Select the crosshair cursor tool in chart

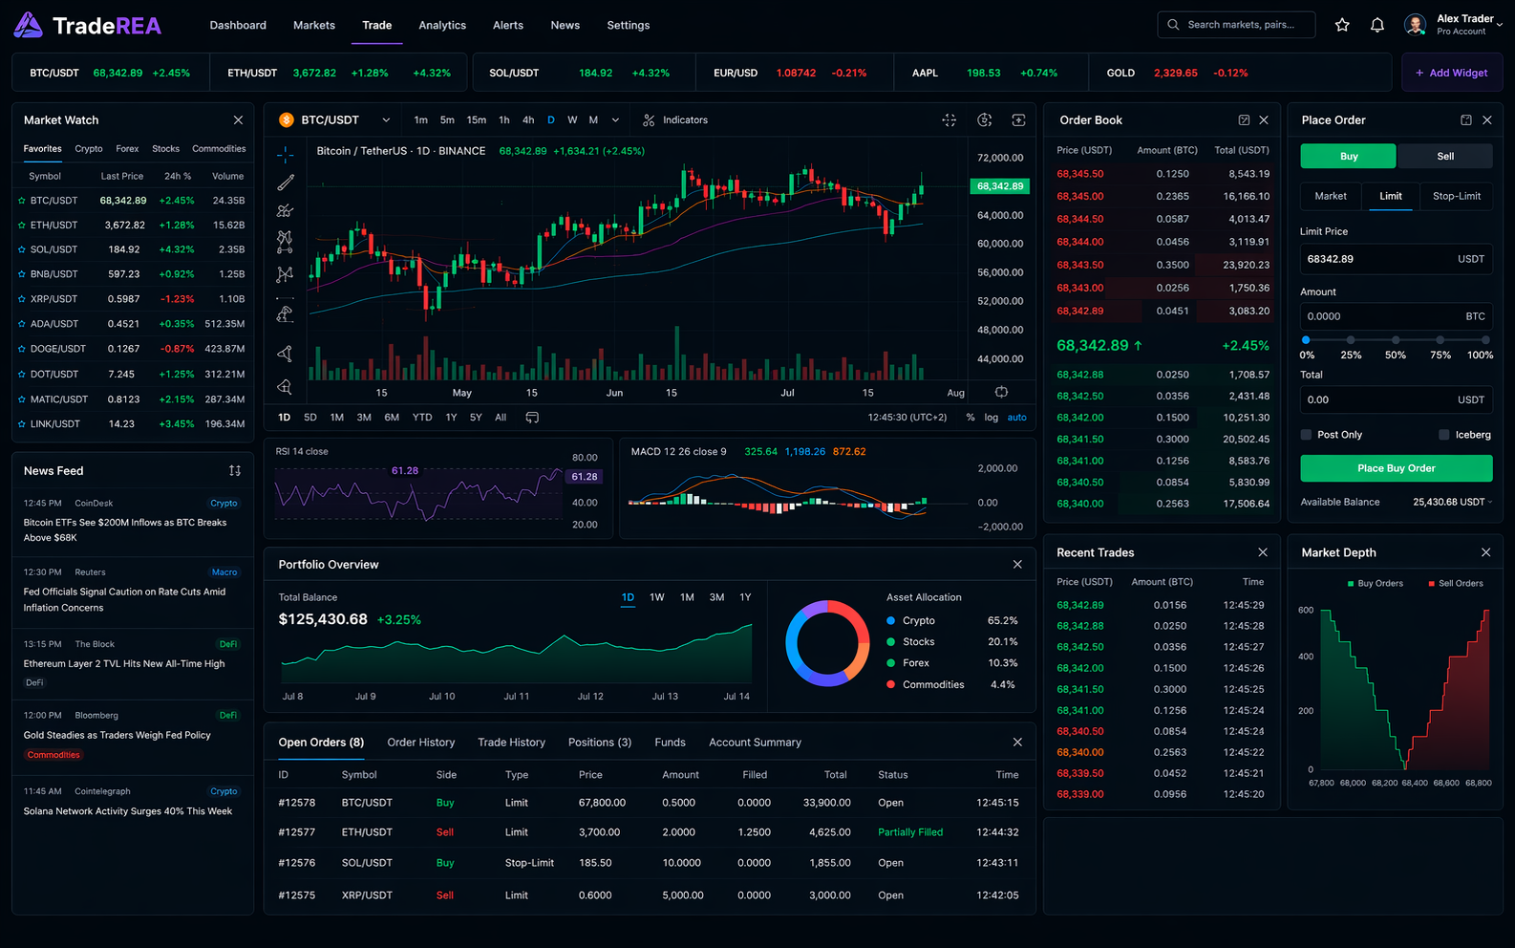pos(285,155)
